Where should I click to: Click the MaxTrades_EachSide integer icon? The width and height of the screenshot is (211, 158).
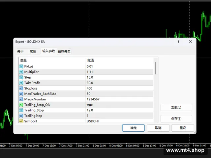click(21, 94)
